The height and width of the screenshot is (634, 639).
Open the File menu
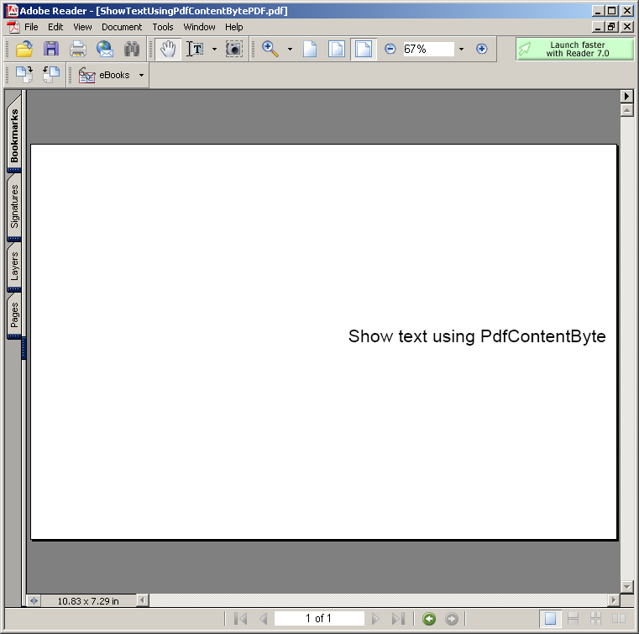point(31,27)
